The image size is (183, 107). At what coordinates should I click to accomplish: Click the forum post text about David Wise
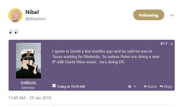tap(106, 56)
